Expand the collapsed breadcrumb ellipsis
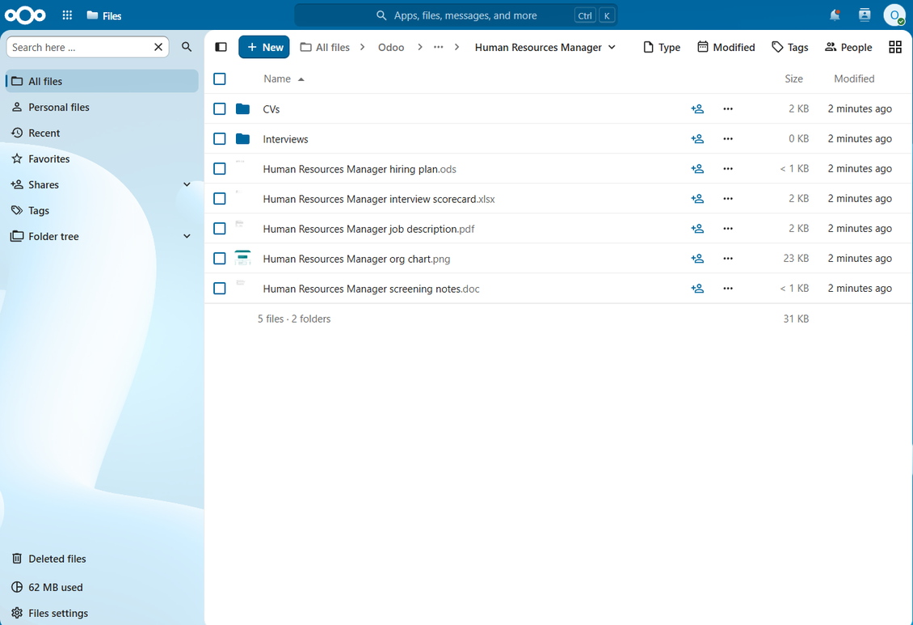Screen dimensions: 913x625 coord(439,47)
